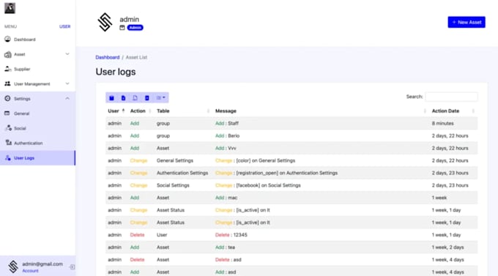Click the User Logs icon in sidebar
Image resolution: width=498 pixels, height=276 pixels.
[8, 157]
